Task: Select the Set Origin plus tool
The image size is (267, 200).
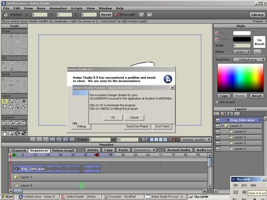Action: coord(24,101)
